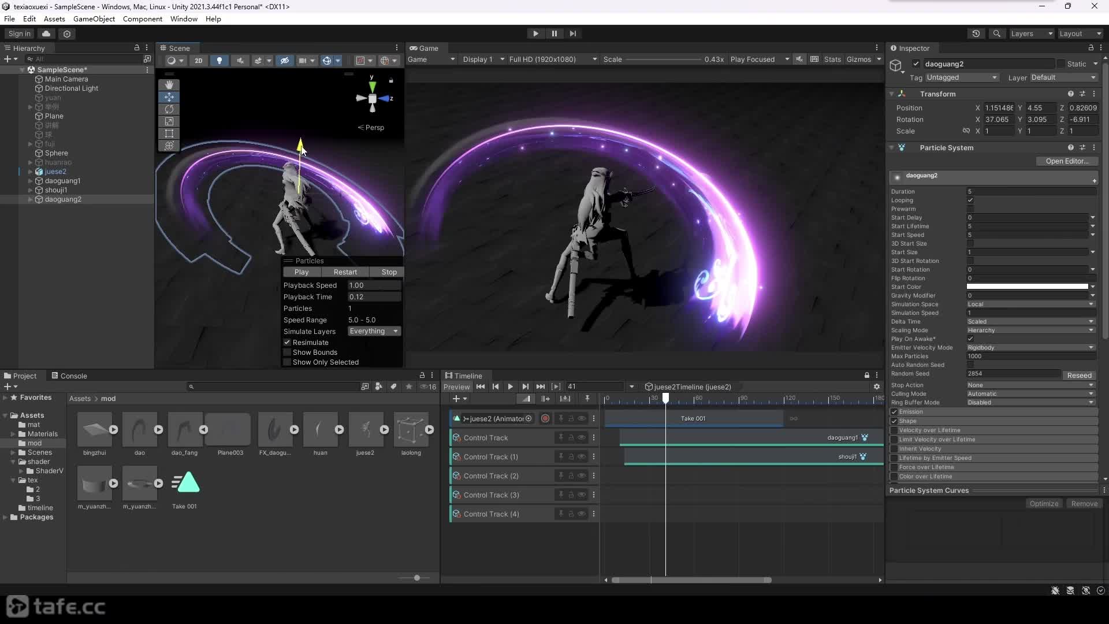Open Simulate Layers Everything dropdown
1109x624 pixels.
374,331
